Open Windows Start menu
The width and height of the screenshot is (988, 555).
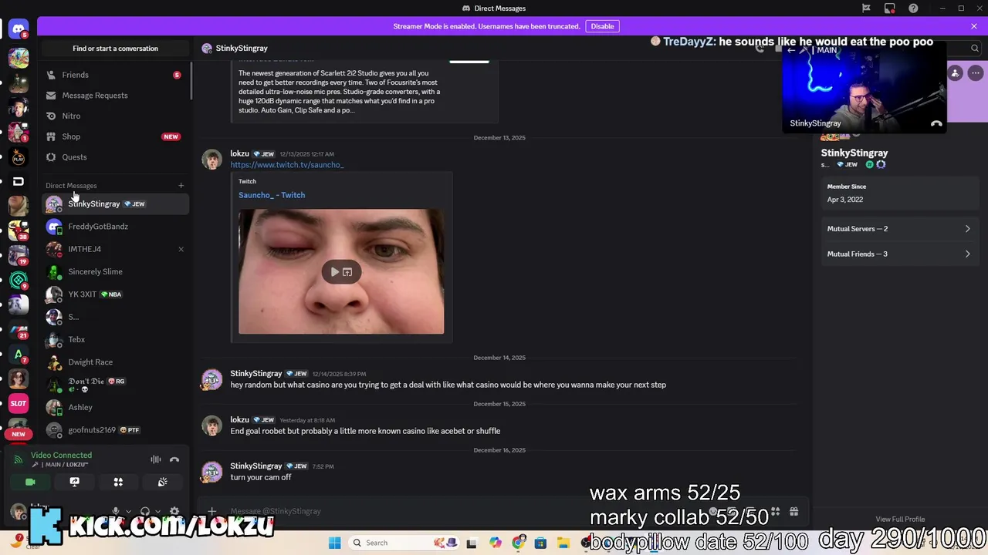point(334,543)
